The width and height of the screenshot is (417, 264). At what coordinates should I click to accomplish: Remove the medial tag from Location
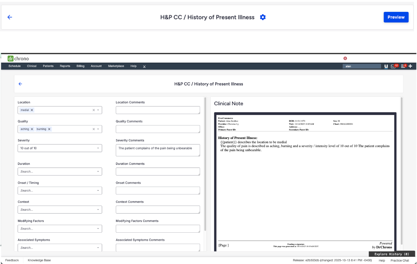click(x=32, y=110)
